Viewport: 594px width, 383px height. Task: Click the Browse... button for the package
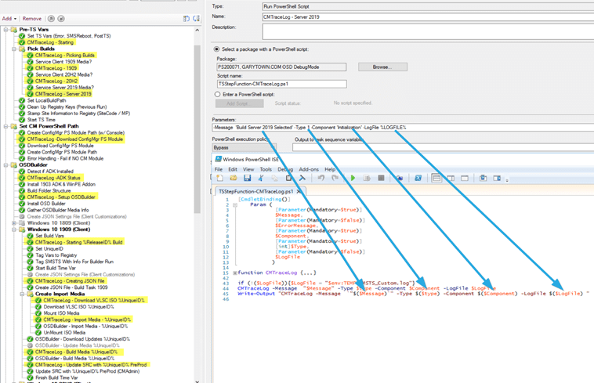382,67
